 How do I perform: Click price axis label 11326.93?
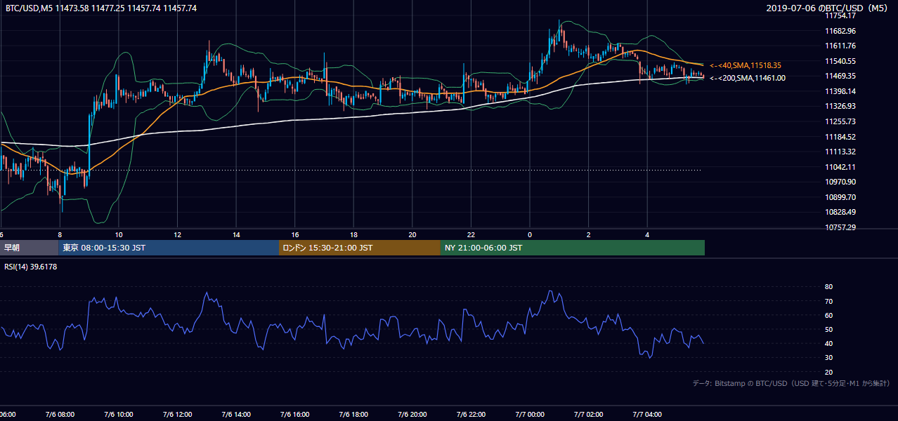(x=841, y=106)
